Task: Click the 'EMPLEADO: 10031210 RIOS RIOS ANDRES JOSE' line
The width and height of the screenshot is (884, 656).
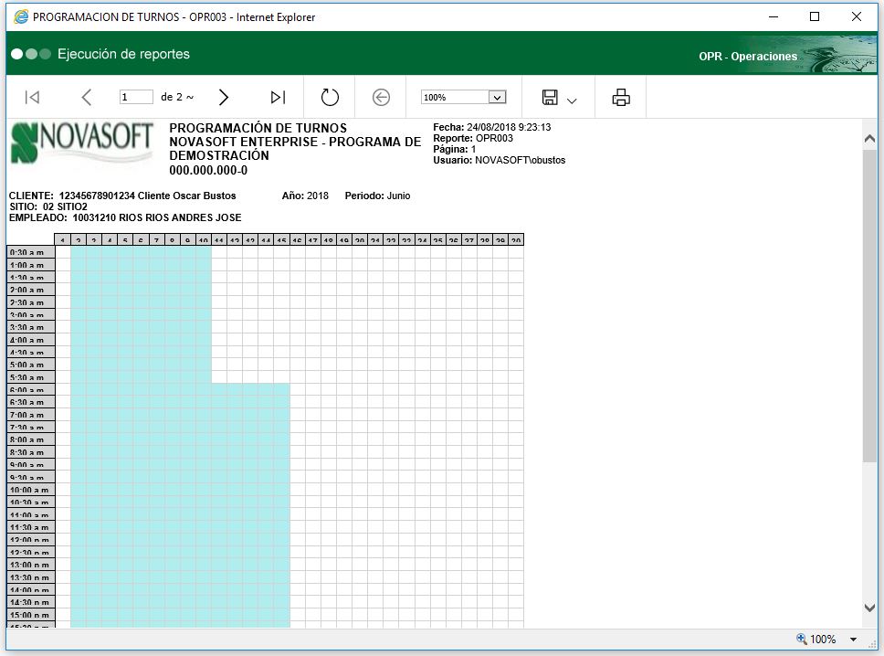Action: point(125,217)
